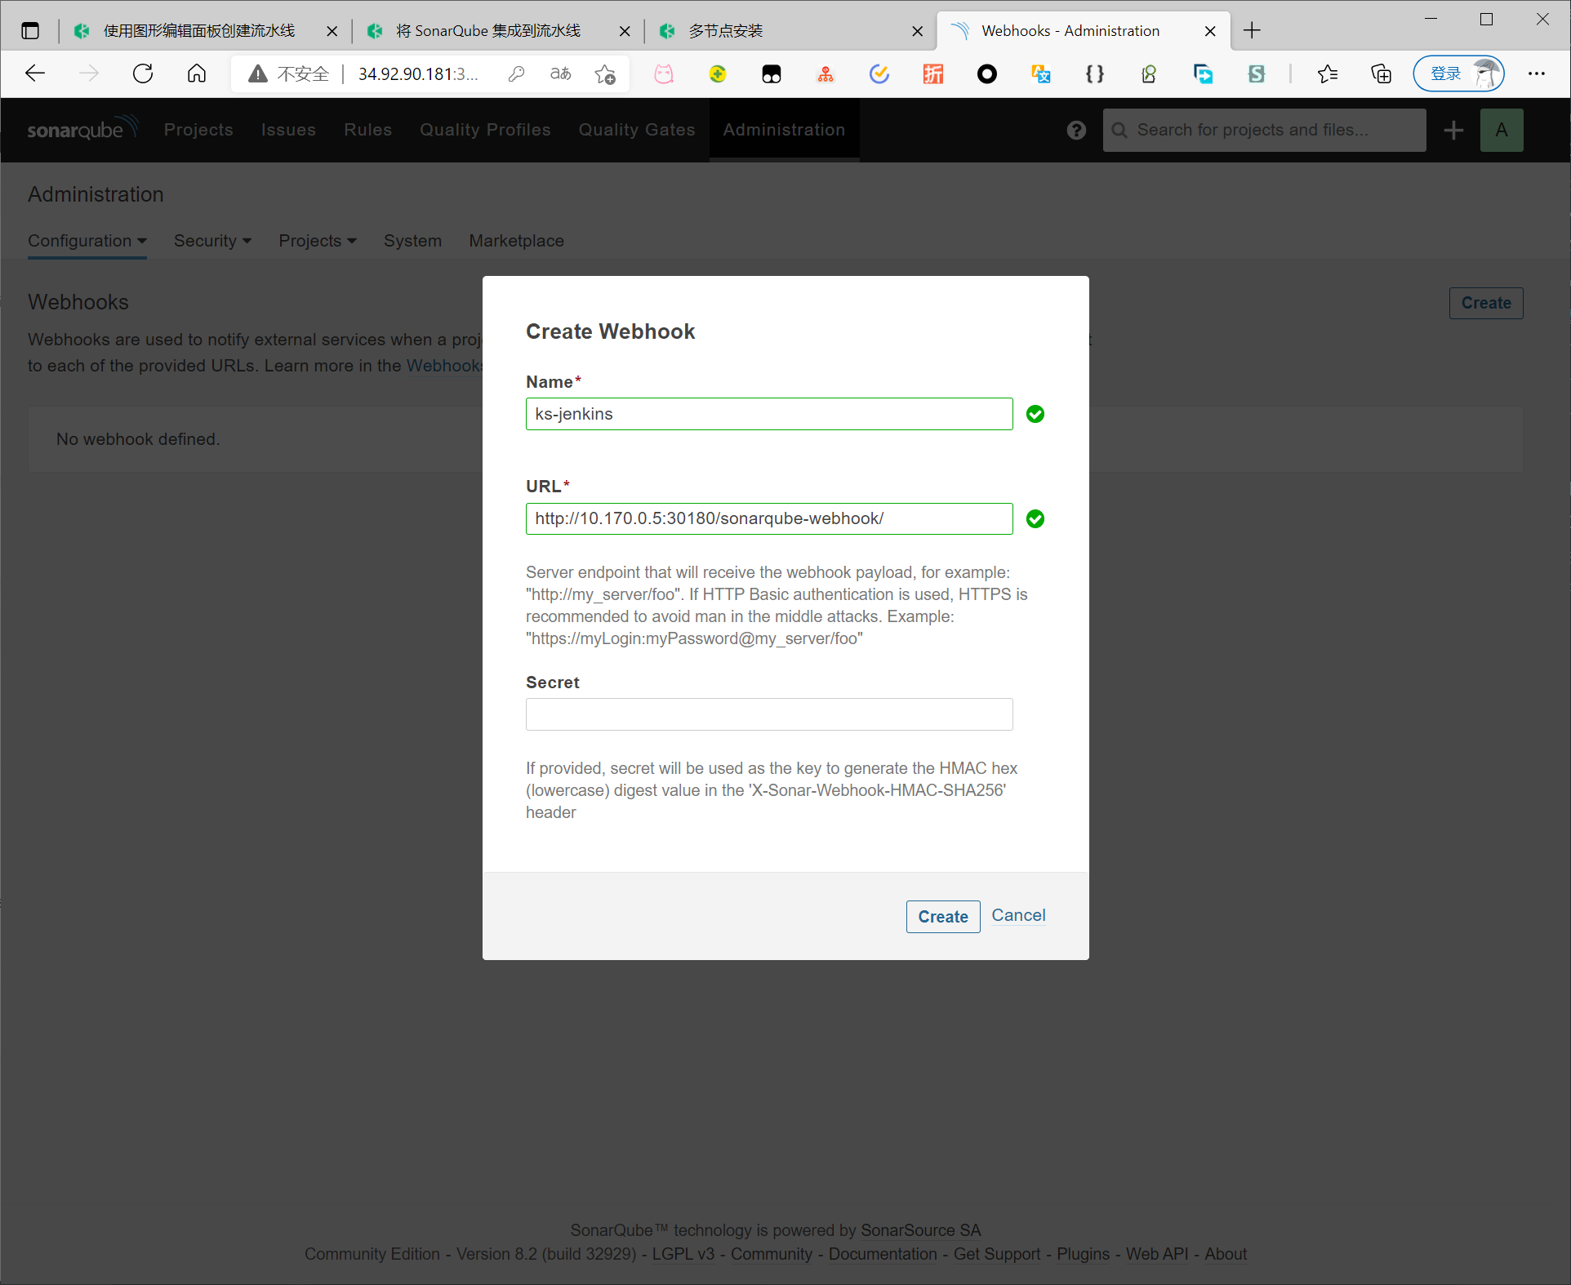Open browser settings three-dot menu
This screenshot has height=1285, width=1571.
pyautogui.click(x=1536, y=74)
